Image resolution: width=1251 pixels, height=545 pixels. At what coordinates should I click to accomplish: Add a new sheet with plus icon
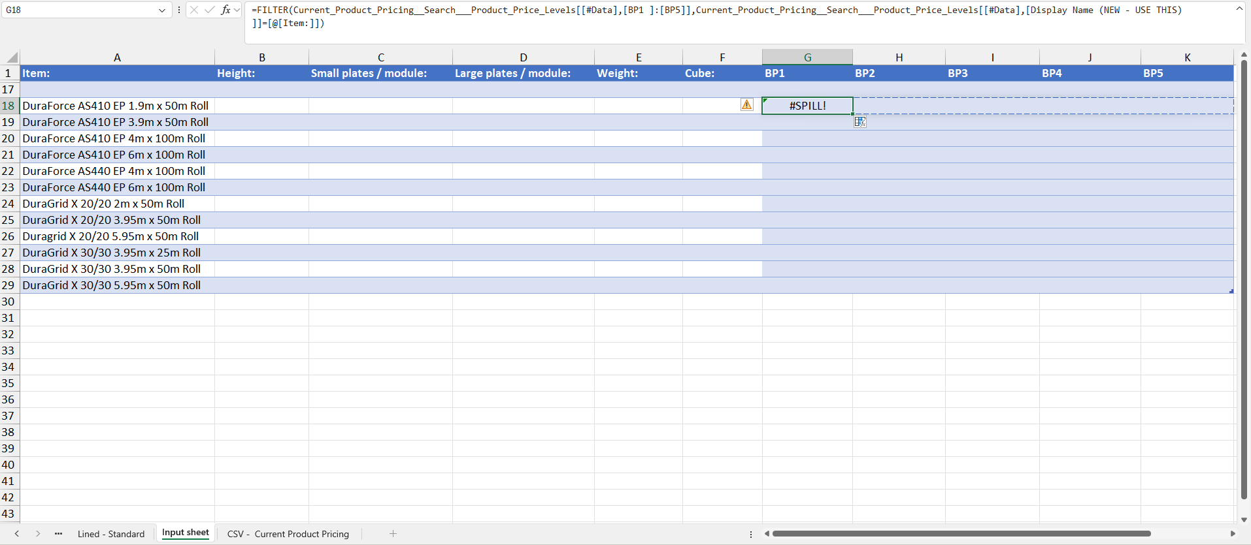pyautogui.click(x=393, y=533)
